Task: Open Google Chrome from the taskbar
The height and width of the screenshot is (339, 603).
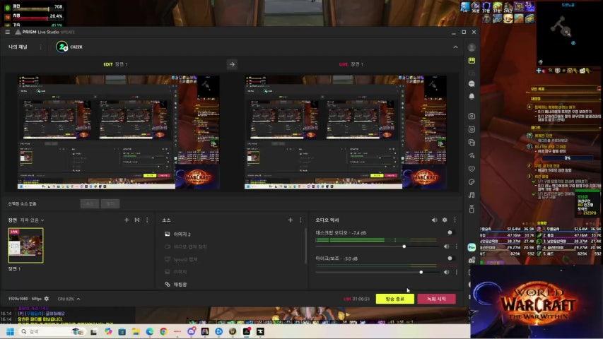Action: tap(163, 331)
